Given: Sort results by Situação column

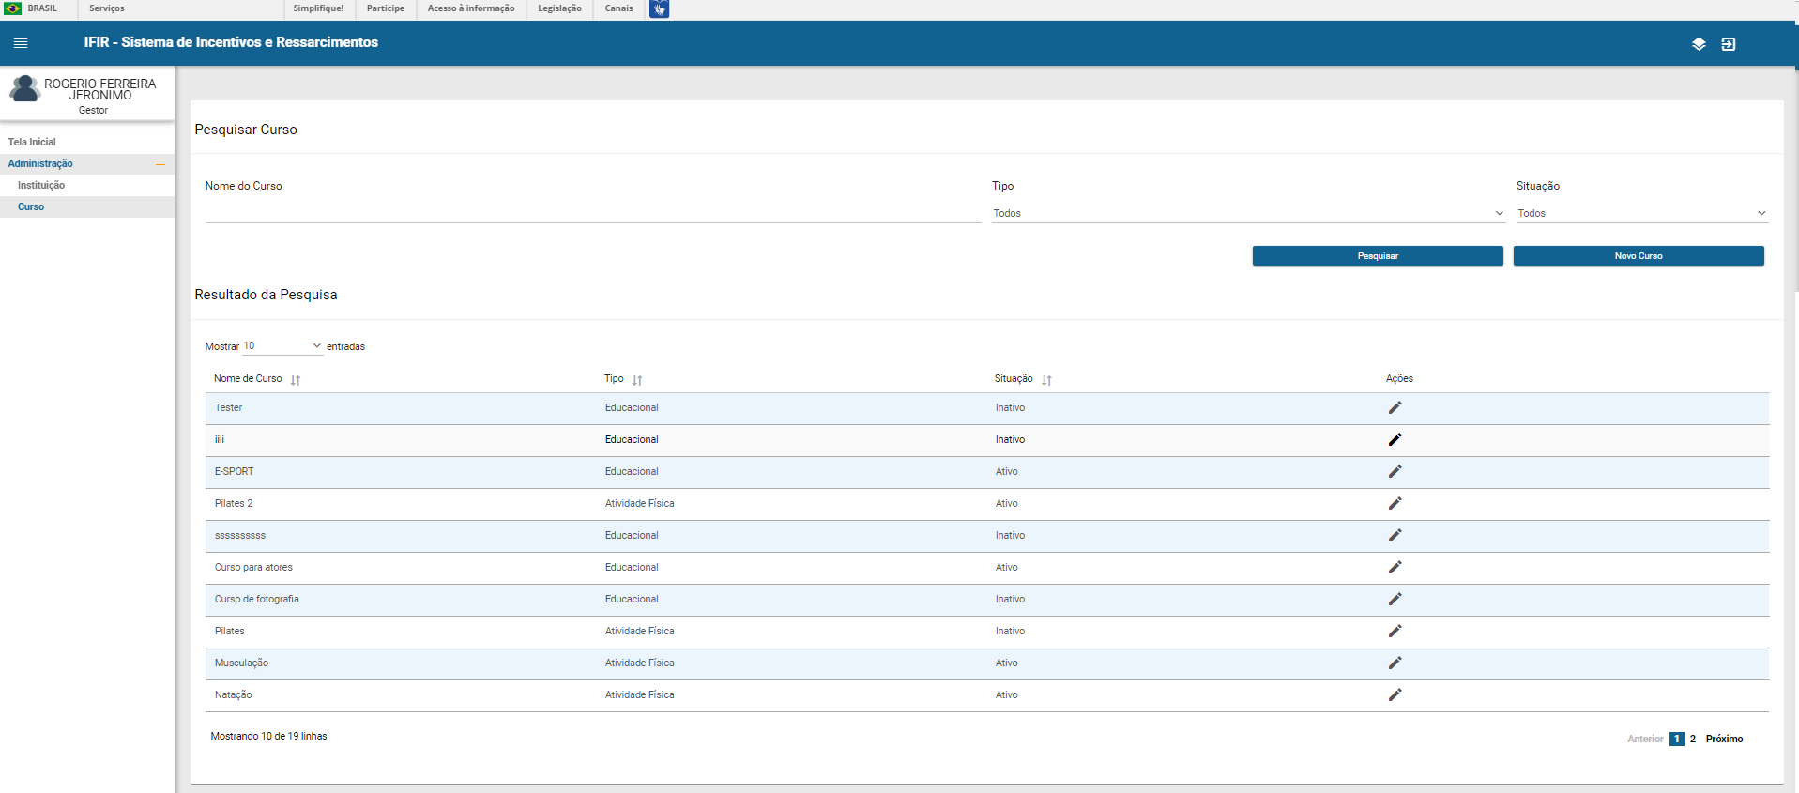Looking at the screenshot, I should click(1046, 380).
